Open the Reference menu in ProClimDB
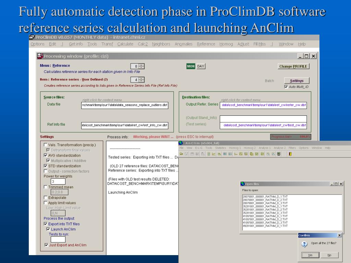Screen dimensions: 351x263 pos(206,44)
